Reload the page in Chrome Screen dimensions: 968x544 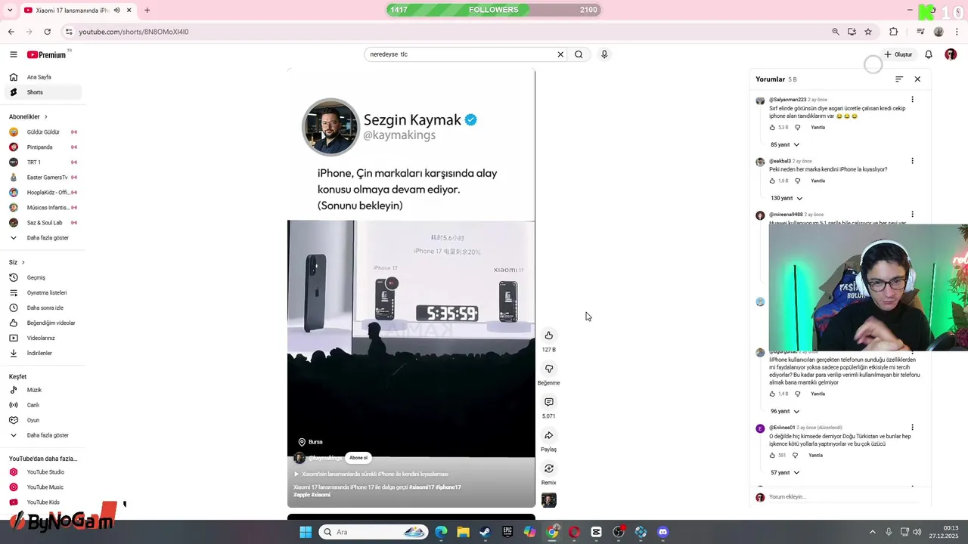pos(47,32)
